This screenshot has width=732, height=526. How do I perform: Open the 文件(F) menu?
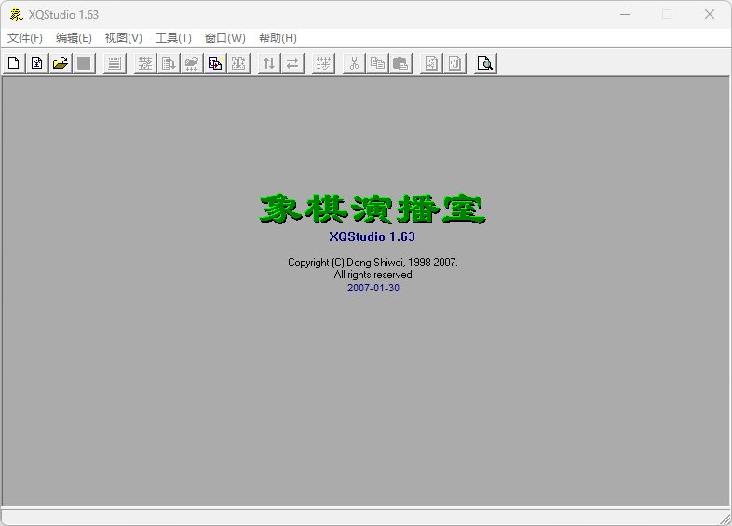point(25,38)
